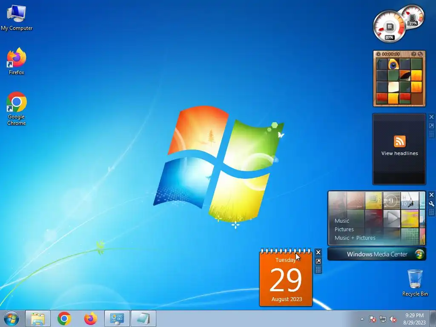Select Music + Pictures in Media Center gadget
Screen dimensions: 436x327
coord(355,238)
